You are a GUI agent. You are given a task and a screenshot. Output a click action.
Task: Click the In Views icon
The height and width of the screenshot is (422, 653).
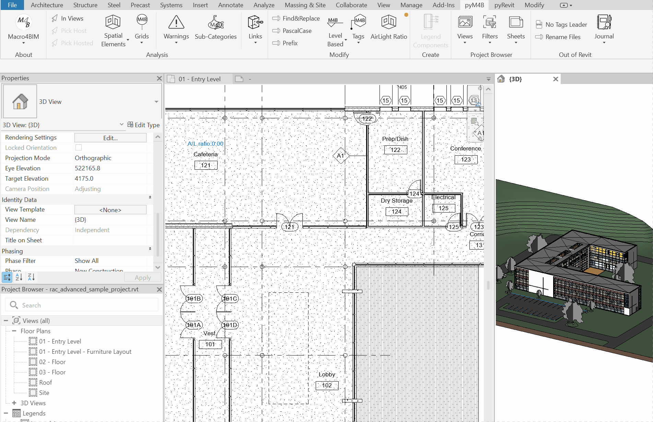tap(55, 19)
